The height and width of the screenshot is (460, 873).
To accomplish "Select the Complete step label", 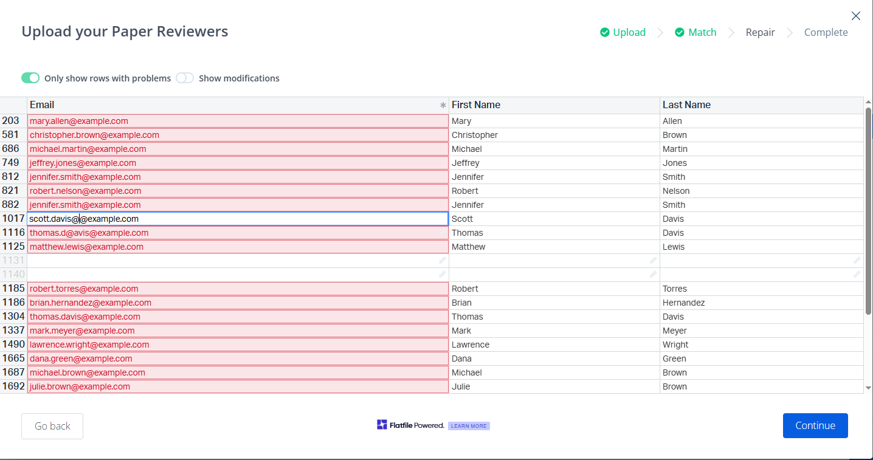I will point(826,33).
